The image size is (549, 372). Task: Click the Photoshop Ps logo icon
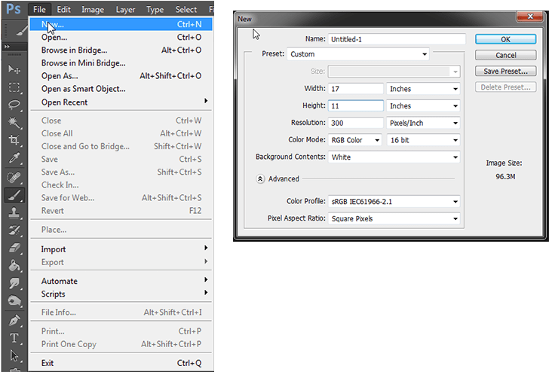point(14,8)
